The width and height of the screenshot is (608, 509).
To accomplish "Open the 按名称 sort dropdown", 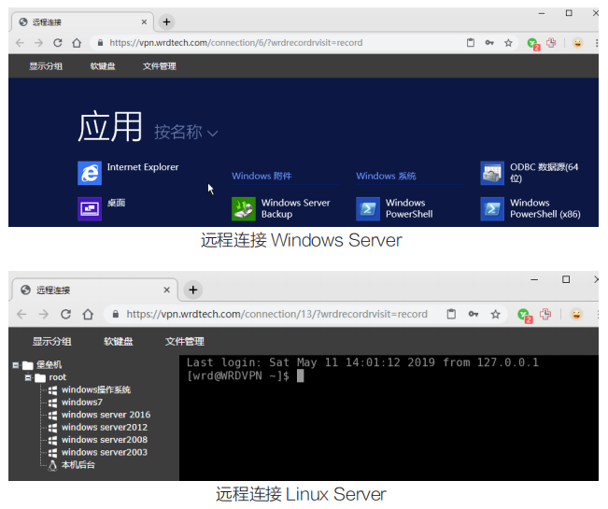I will 186,133.
